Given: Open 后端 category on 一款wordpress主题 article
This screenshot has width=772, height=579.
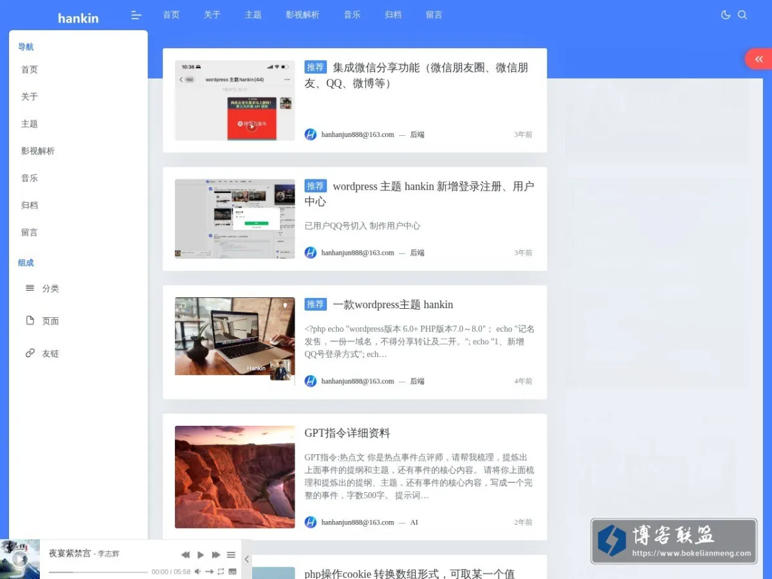Looking at the screenshot, I should (x=418, y=381).
